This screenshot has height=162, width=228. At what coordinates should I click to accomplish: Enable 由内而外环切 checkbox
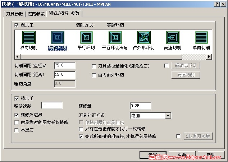[x=94, y=75]
